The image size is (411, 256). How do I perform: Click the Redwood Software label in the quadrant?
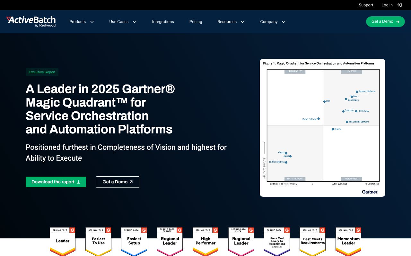(367, 92)
